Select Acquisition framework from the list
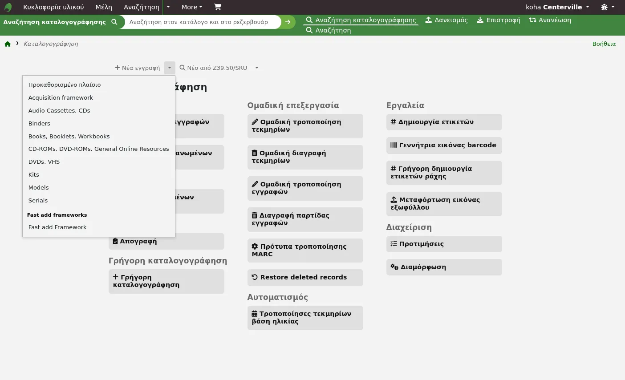 pos(98,98)
